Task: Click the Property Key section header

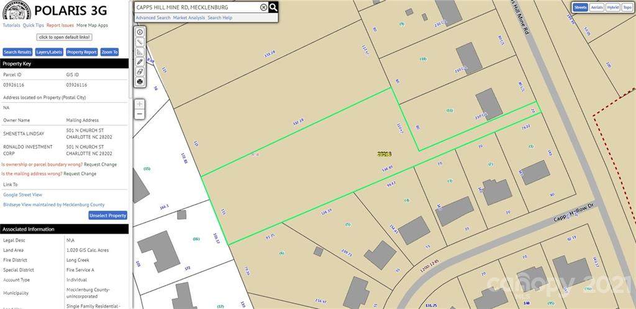Action: 65,64
